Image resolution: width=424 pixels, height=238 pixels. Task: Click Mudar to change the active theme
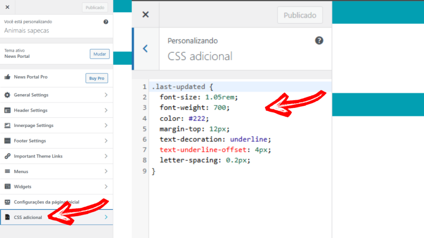[99, 54]
